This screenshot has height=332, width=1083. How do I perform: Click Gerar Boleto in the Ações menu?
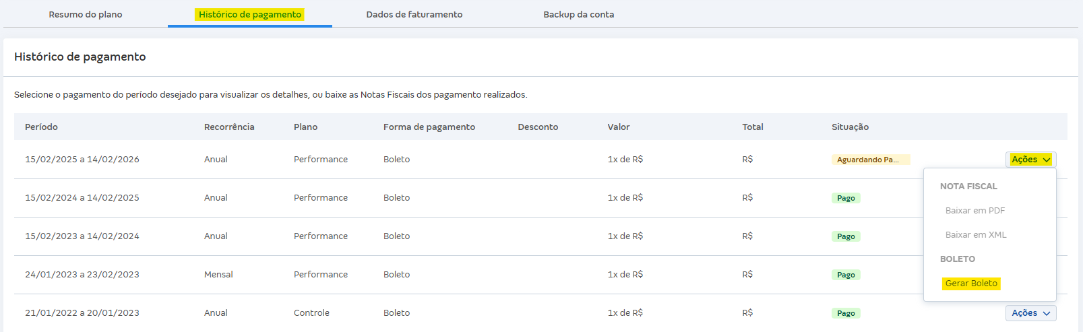[x=971, y=284]
